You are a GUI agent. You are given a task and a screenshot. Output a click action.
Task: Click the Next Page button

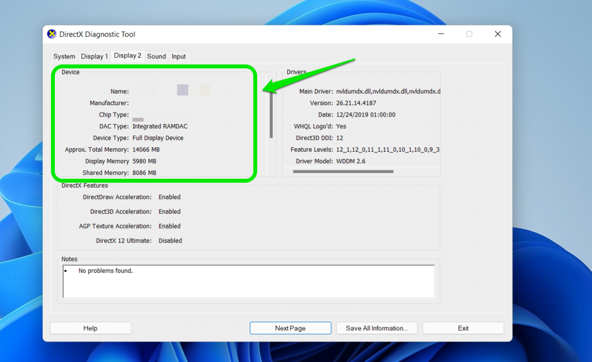point(290,327)
